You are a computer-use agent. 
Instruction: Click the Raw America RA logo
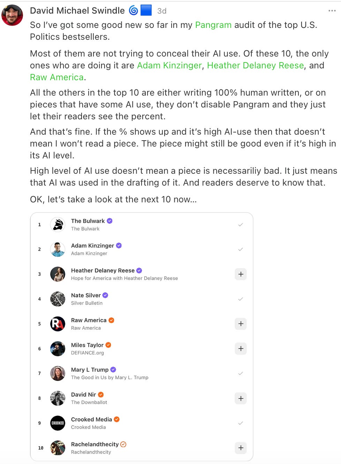(x=58, y=324)
